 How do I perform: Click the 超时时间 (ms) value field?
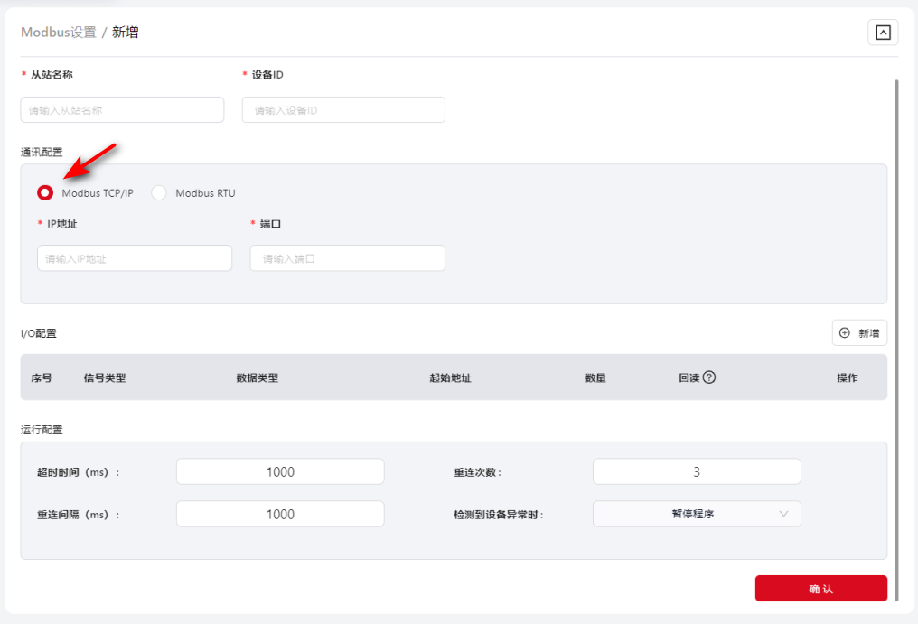pos(280,471)
